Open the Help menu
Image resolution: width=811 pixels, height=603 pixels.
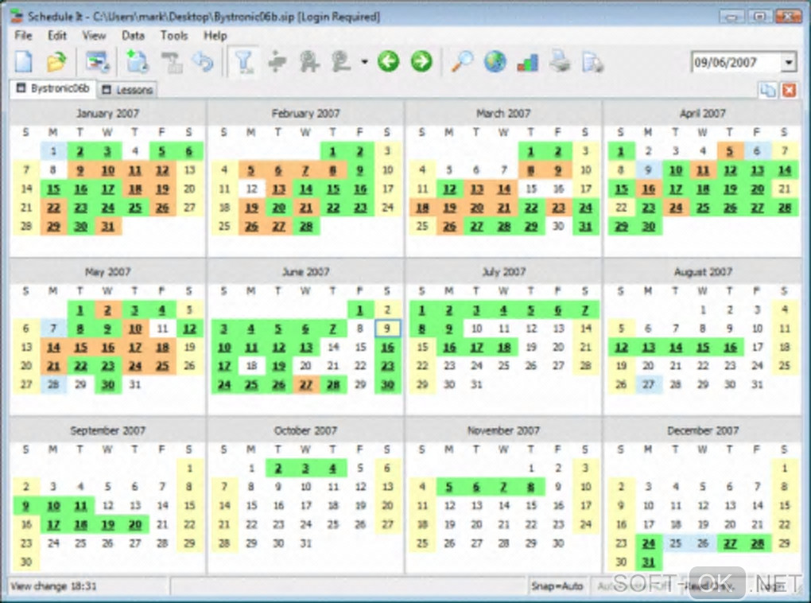215,36
